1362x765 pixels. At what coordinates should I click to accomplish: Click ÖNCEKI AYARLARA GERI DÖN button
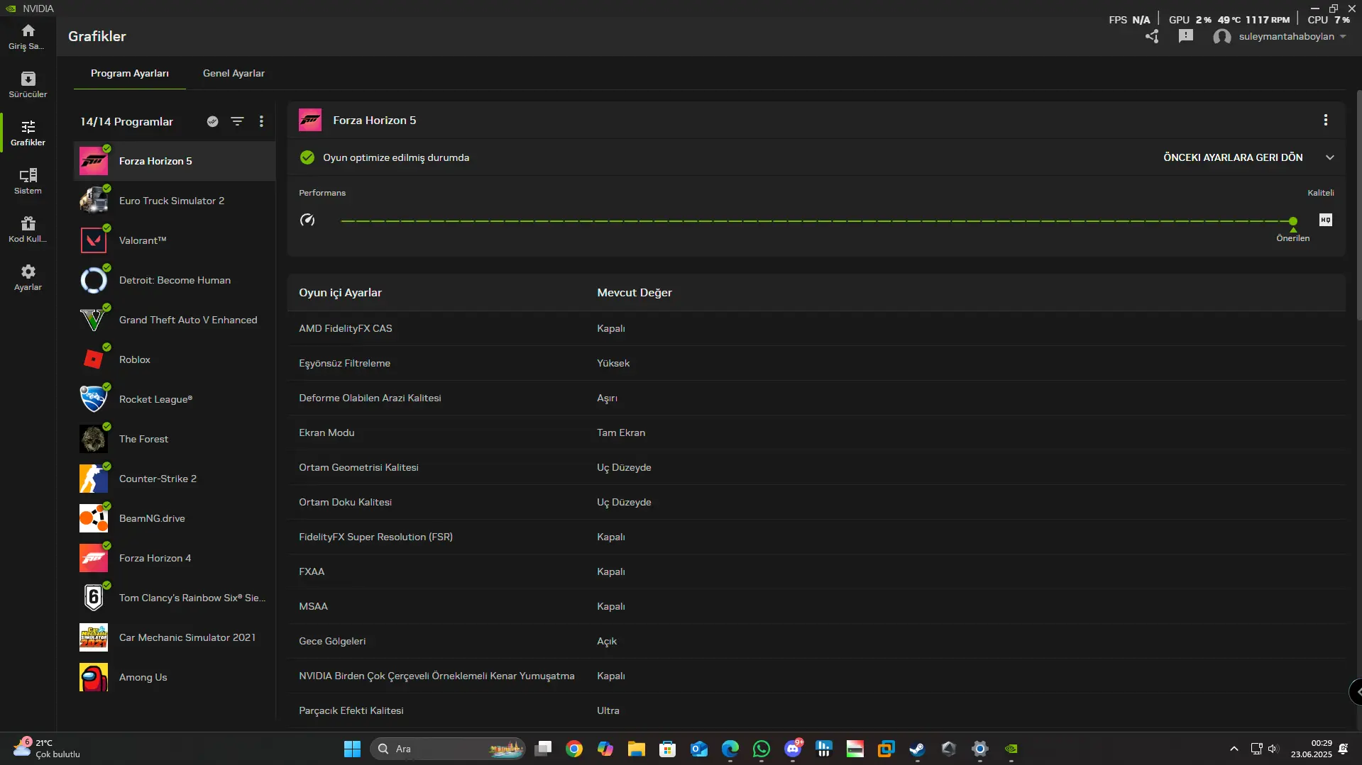click(x=1233, y=157)
